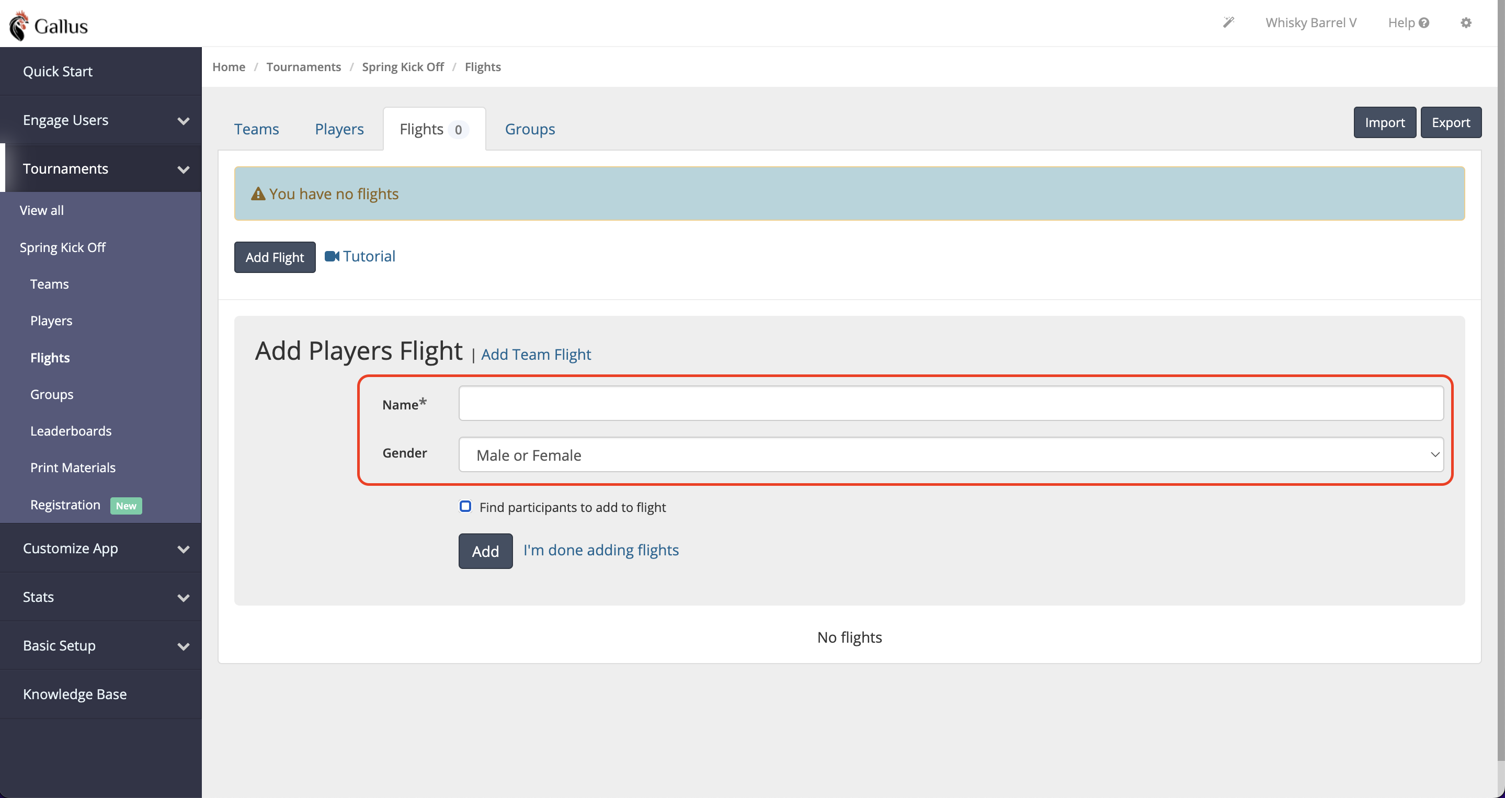The image size is (1505, 798).
Task: Click the Flights count badge showing 0
Action: 458,130
